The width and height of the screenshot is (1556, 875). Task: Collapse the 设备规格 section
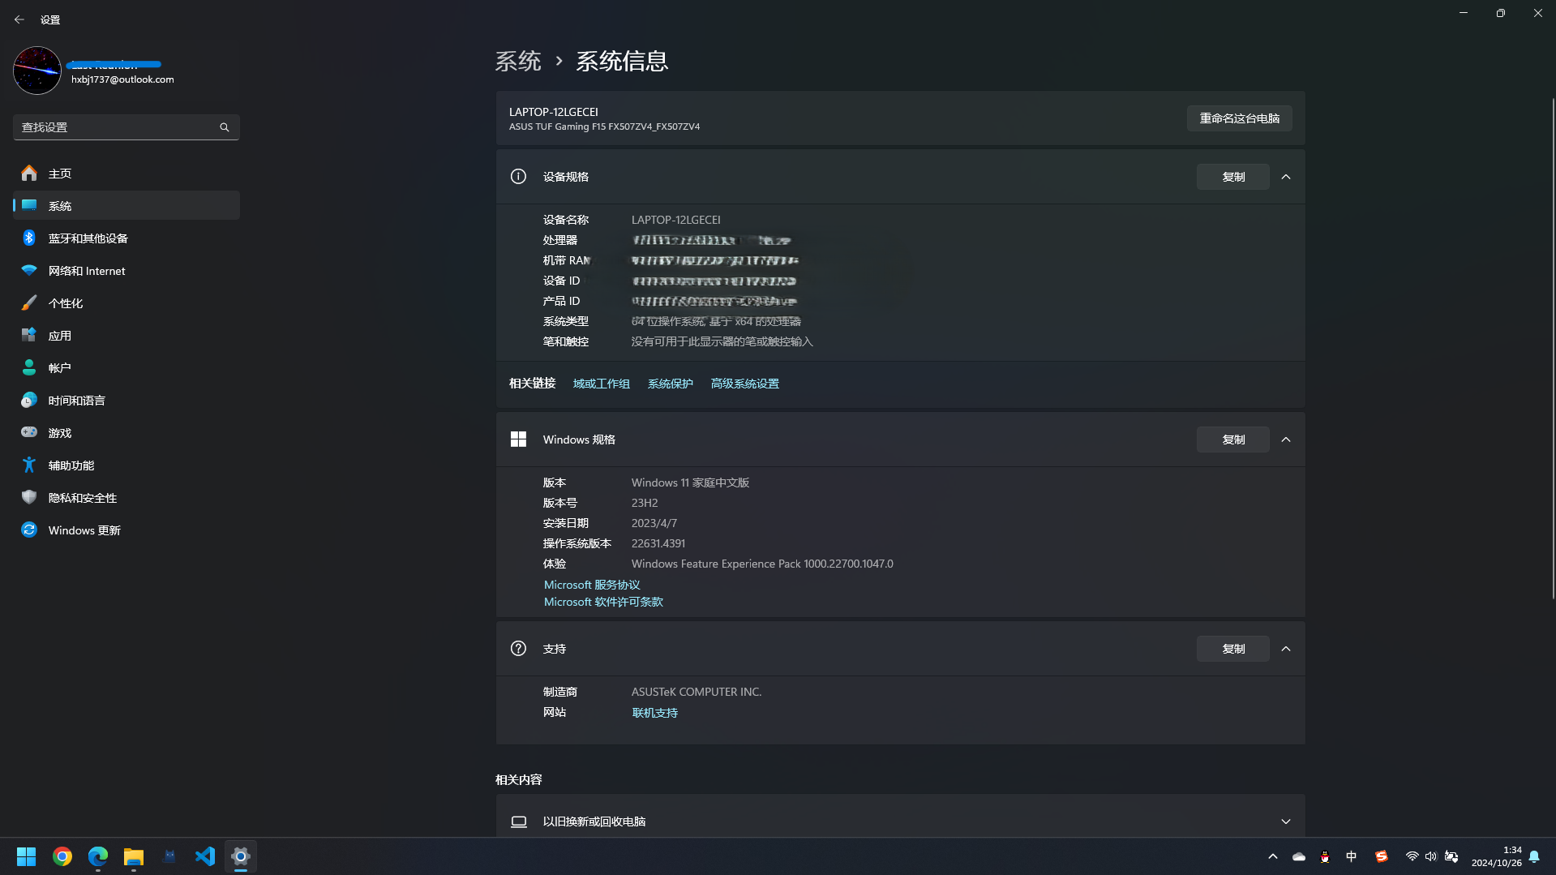click(x=1286, y=177)
